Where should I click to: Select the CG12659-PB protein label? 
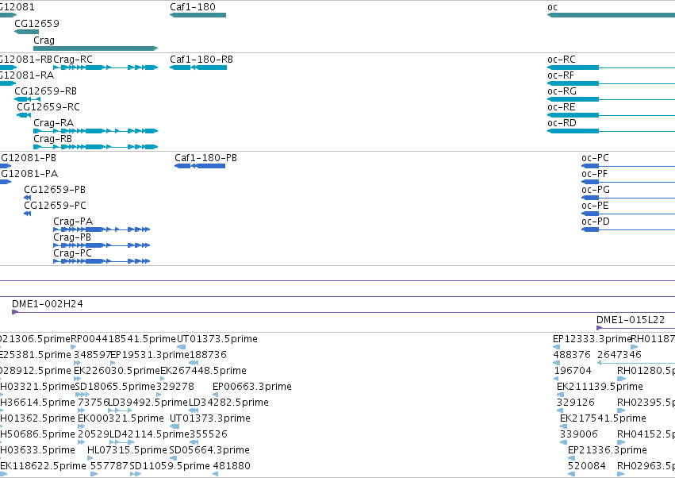point(55,190)
